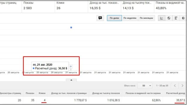This screenshot has width=187, height=105.
Task: Select the line chart view icon
Action: coord(162,18)
